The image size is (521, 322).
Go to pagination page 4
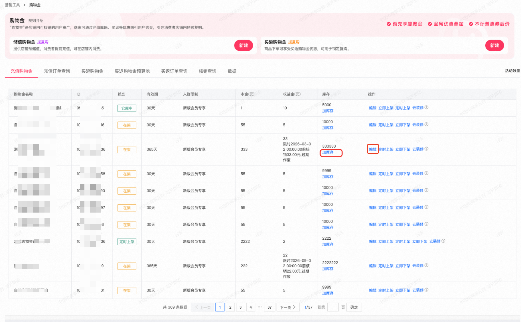point(251,307)
